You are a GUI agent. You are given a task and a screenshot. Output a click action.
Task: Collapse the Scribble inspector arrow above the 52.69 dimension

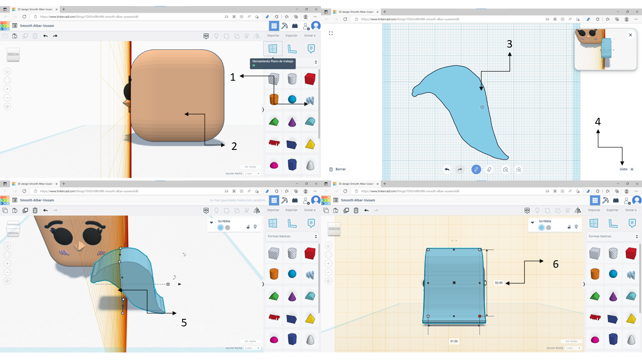pyautogui.click(x=533, y=222)
